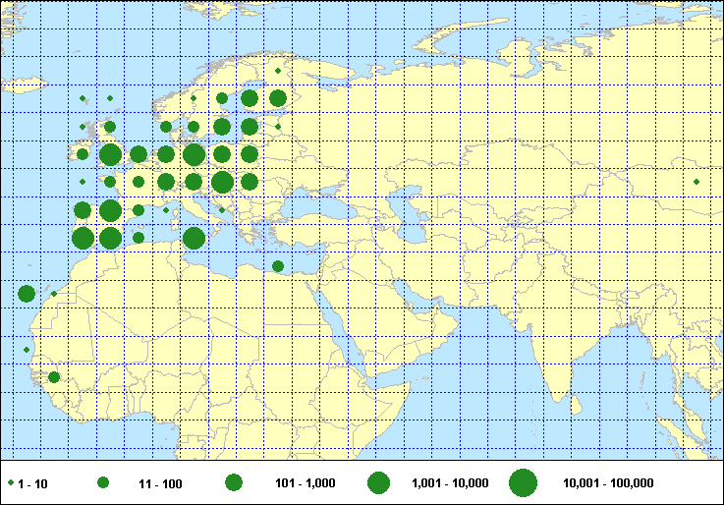Select the circle marker on the West African coast
This screenshot has height=505, width=724.
click(54, 377)
